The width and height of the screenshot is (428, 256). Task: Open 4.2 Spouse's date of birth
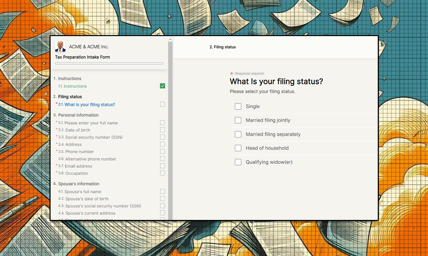83,199
